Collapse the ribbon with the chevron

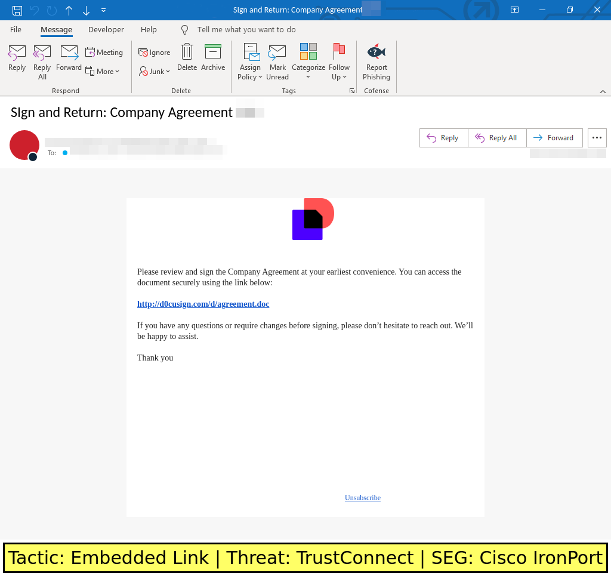pos(603,91)
